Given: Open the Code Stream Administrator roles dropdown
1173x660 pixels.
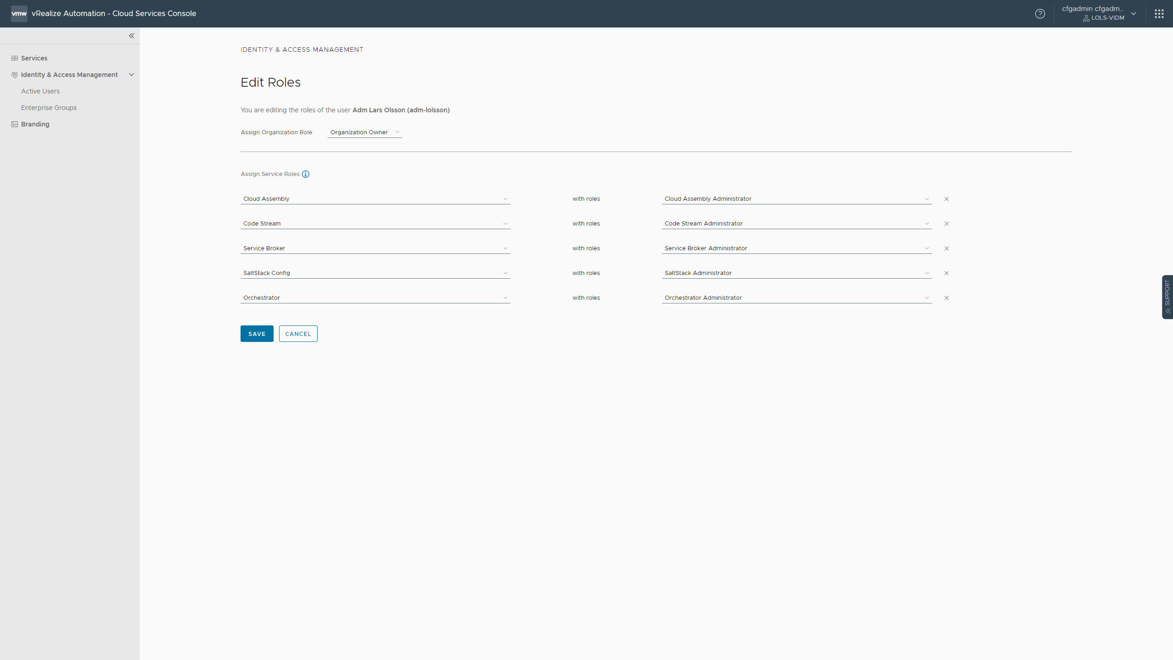Looking at the screenshot, I should [x=797, y=224].
